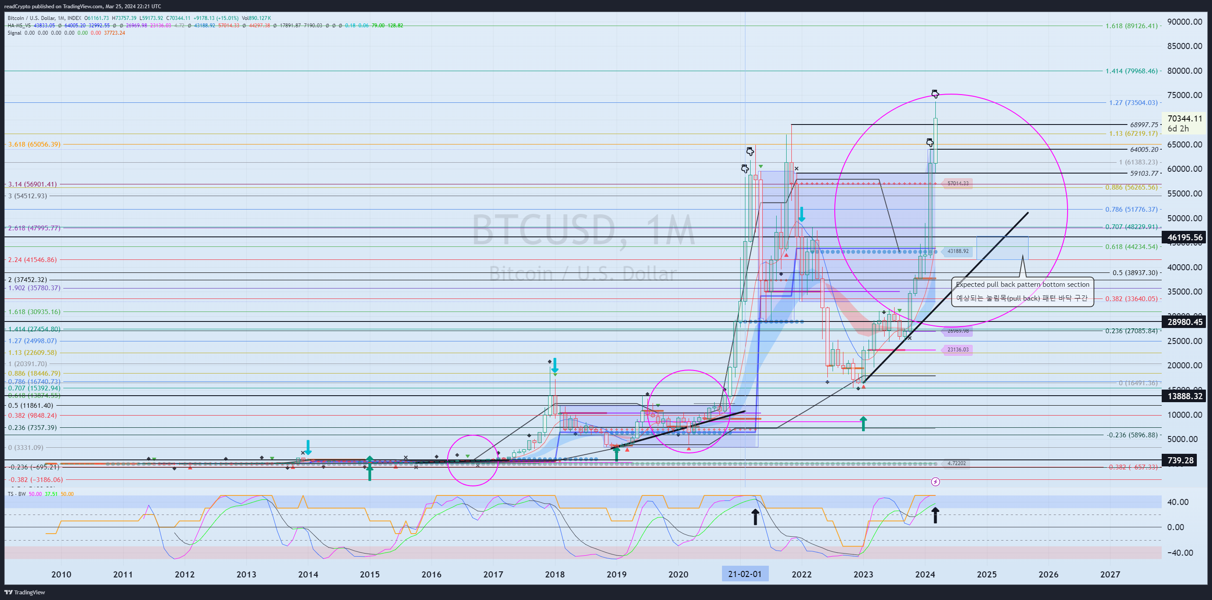Click the 46195.56 black price label
This screenshot has height=600, width=1212.
click(x=1185, y=237)
